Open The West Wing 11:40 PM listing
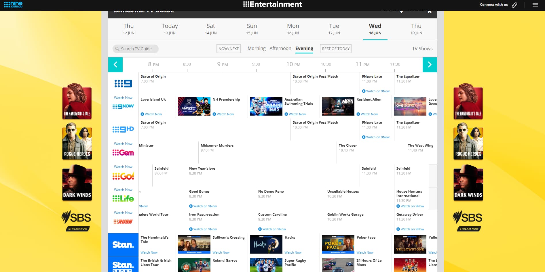The height and width of the screenshot is (272, 545). click(421, 152)
